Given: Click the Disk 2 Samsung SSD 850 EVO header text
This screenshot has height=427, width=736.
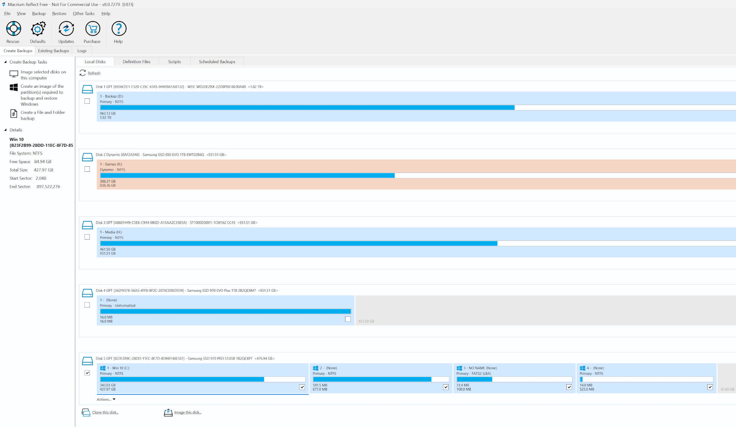Looking at the screenshot, I should pyautogui.click(x=161, y=155).
